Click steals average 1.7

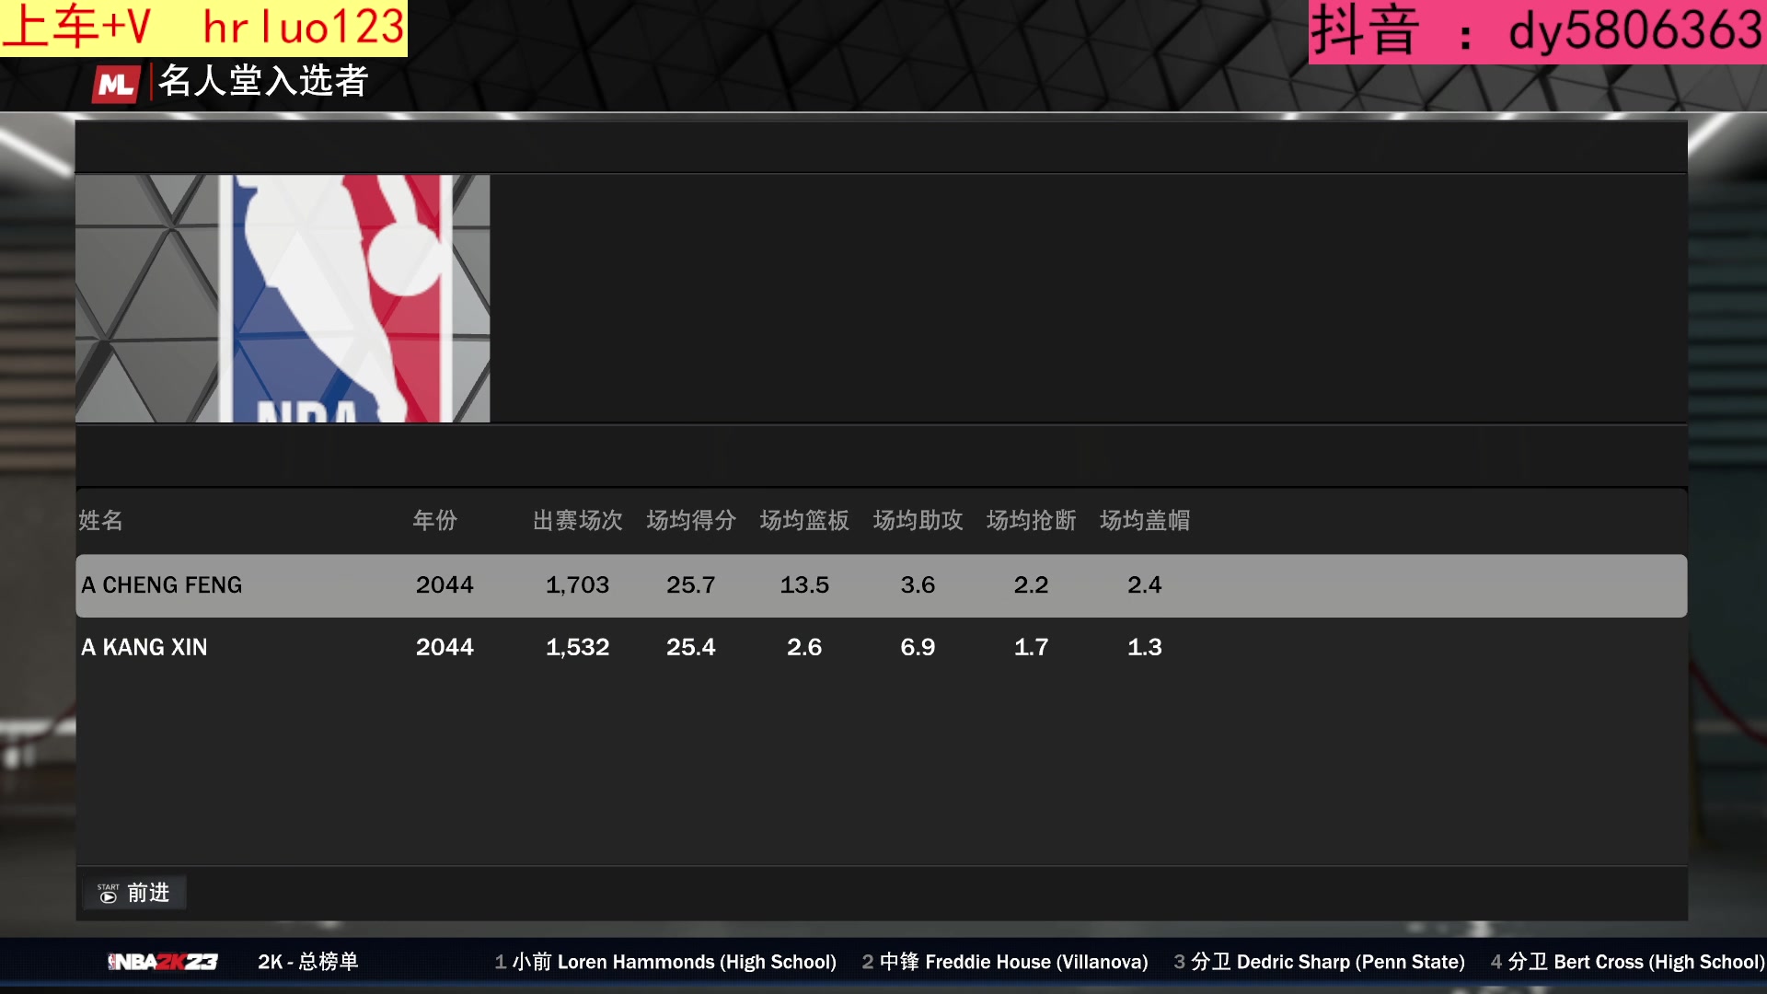[x=1032, y=647]
